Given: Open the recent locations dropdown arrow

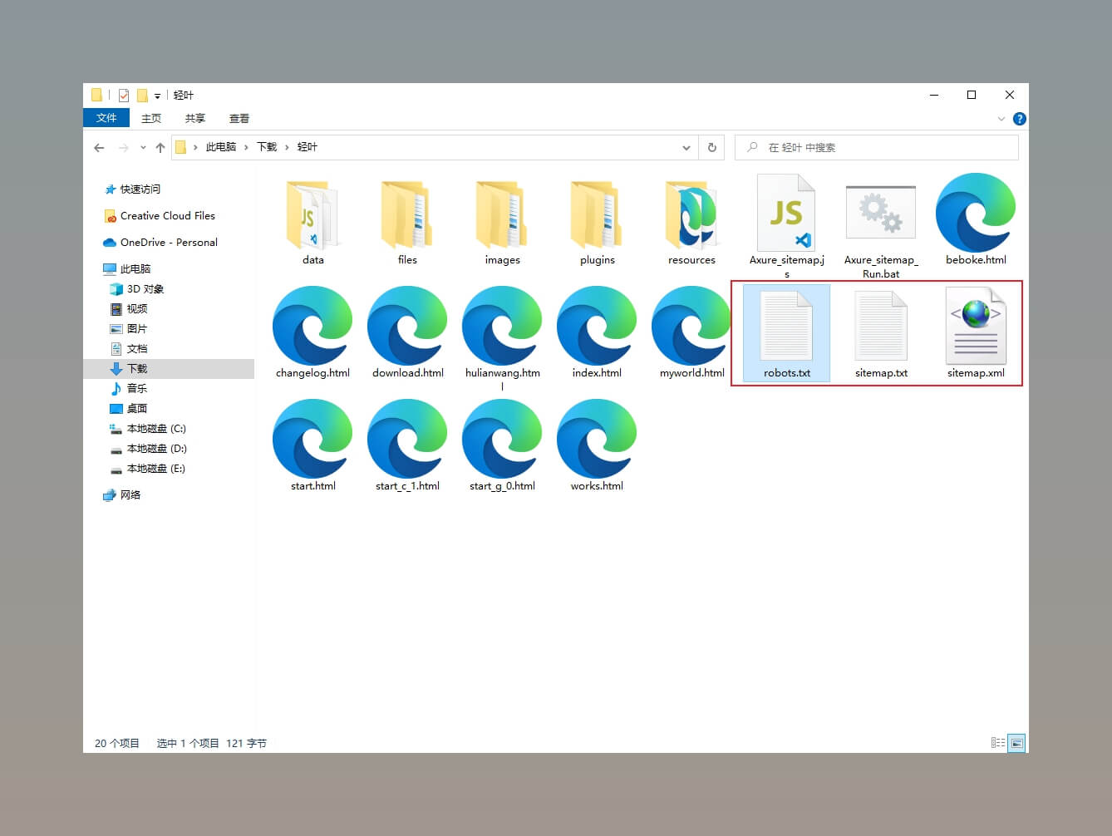Looking at the screenshot, I should tap(143, 147).
